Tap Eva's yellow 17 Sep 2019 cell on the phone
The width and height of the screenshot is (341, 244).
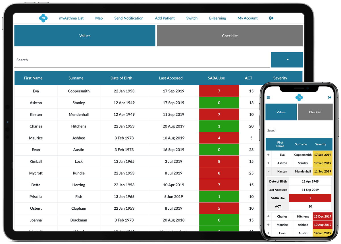click(323, 155)
